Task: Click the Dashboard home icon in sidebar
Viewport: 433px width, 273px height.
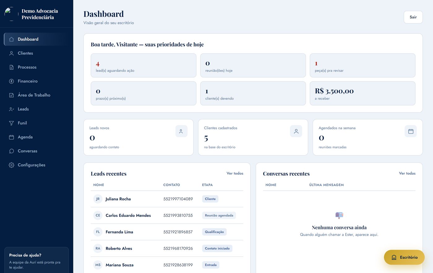Action: [x=11, y=39]
